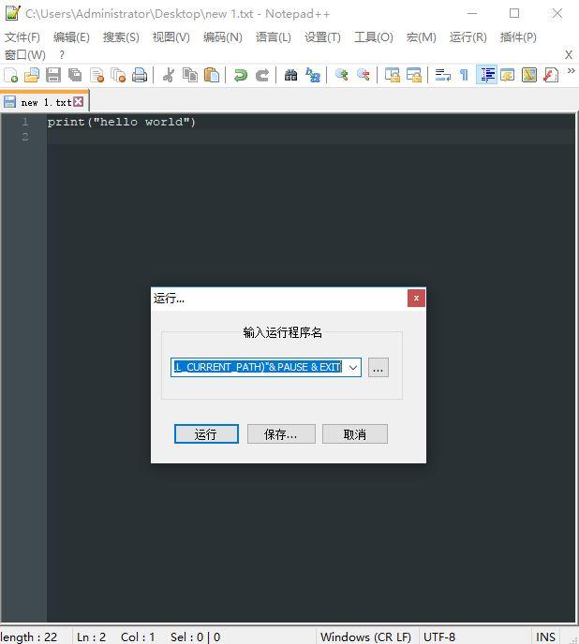Open the 编辑(E) menu
Screen dimensions: 579x644
(x=71, y=37)
